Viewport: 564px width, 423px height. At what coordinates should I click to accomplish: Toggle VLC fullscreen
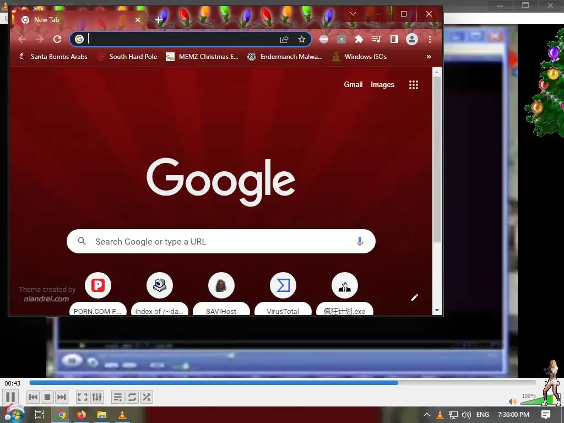pyautogui.click(x=83, y=397)
